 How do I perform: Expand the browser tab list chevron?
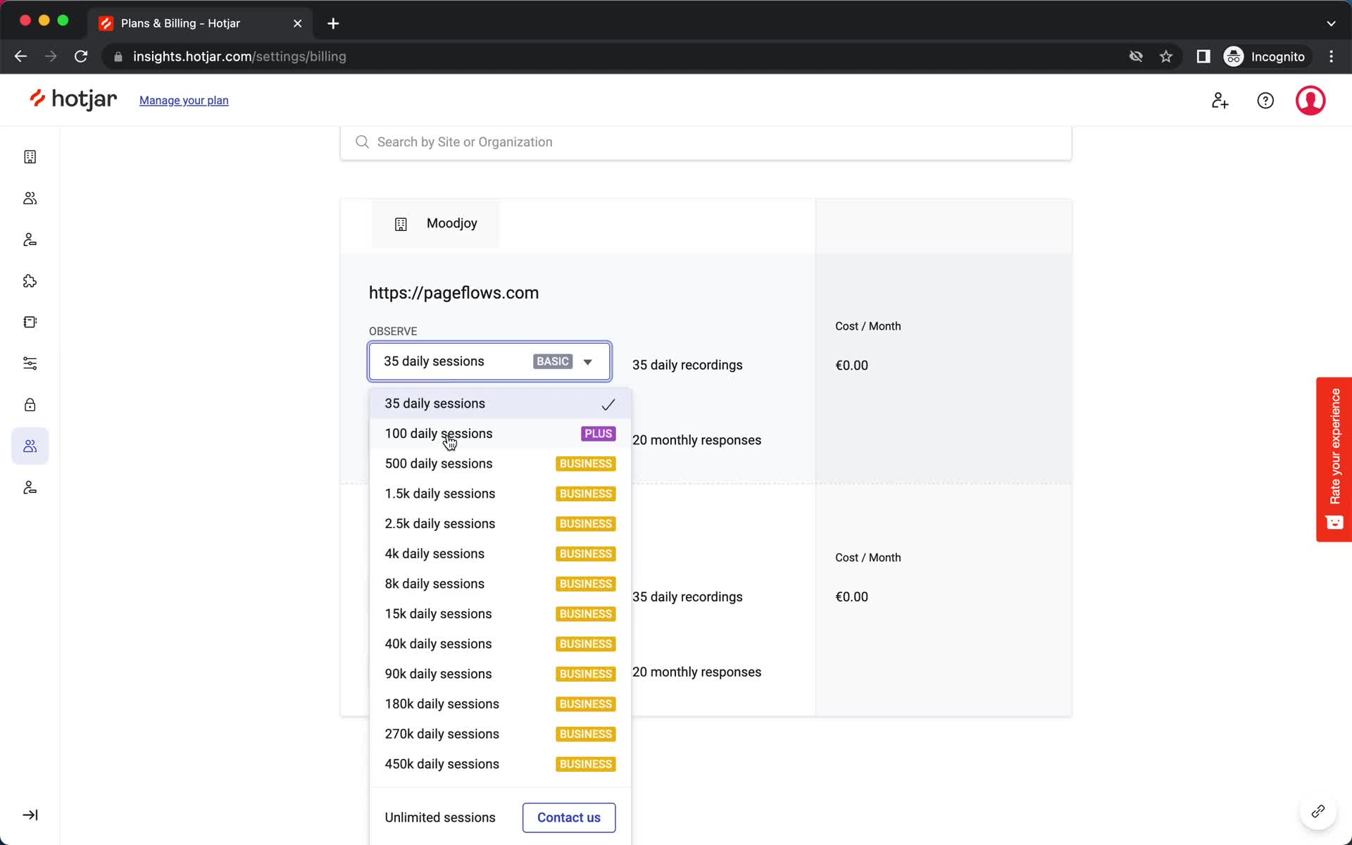(x=1331, y=23)
